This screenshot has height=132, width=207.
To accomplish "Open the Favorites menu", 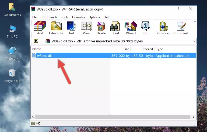I will tap(78, 17).
